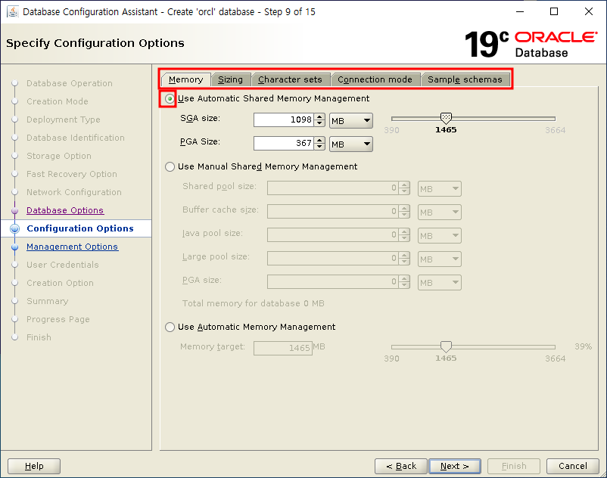607x478 pixels.
Task: Click Network Configuration step in sidebar
Action: (x=74, y=192)
